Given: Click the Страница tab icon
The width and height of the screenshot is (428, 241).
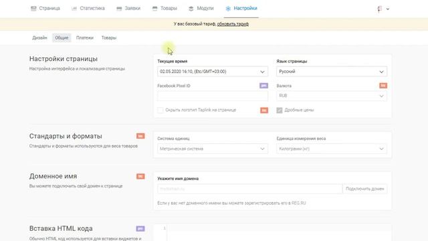Looking at the screenshot, I should pos(33,9).
